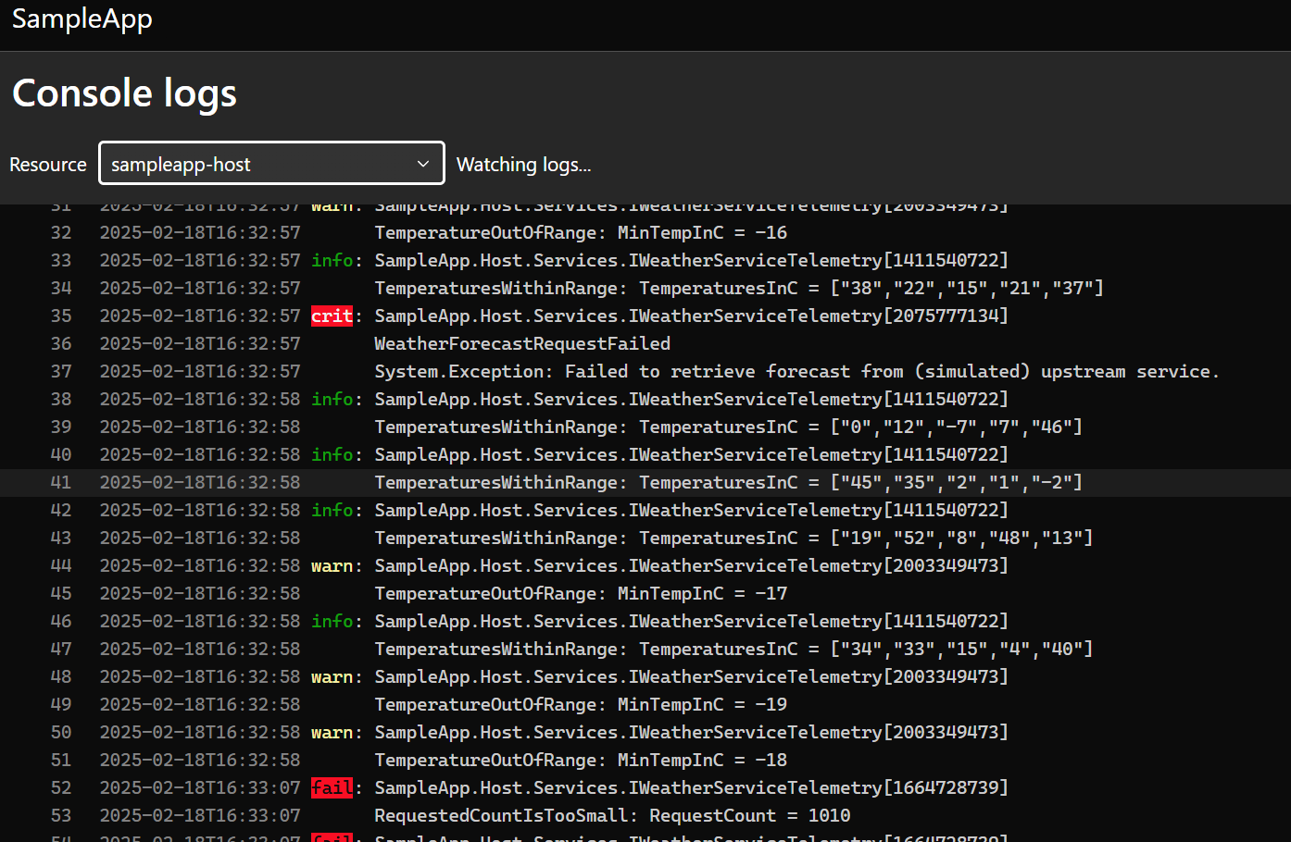Click the System.Exception message on line 37
Screen dimensions: 1291x842
[x=796, y=371]
